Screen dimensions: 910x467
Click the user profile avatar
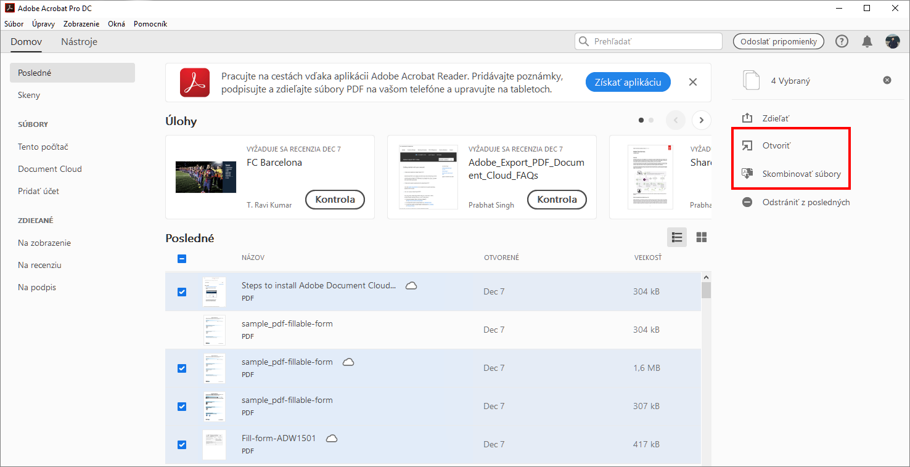[x=892, y=41]
